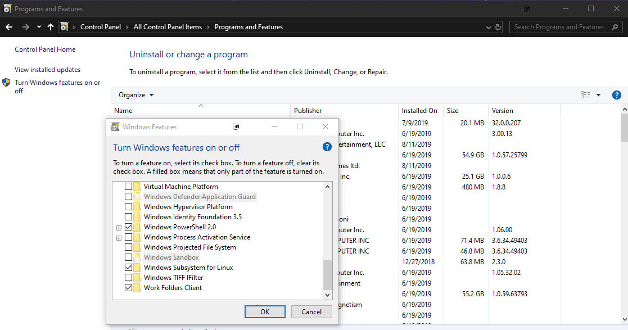The image size is (628, 330).
Task: Click the shield icon beside Windows features link
Action: [6, 83]
